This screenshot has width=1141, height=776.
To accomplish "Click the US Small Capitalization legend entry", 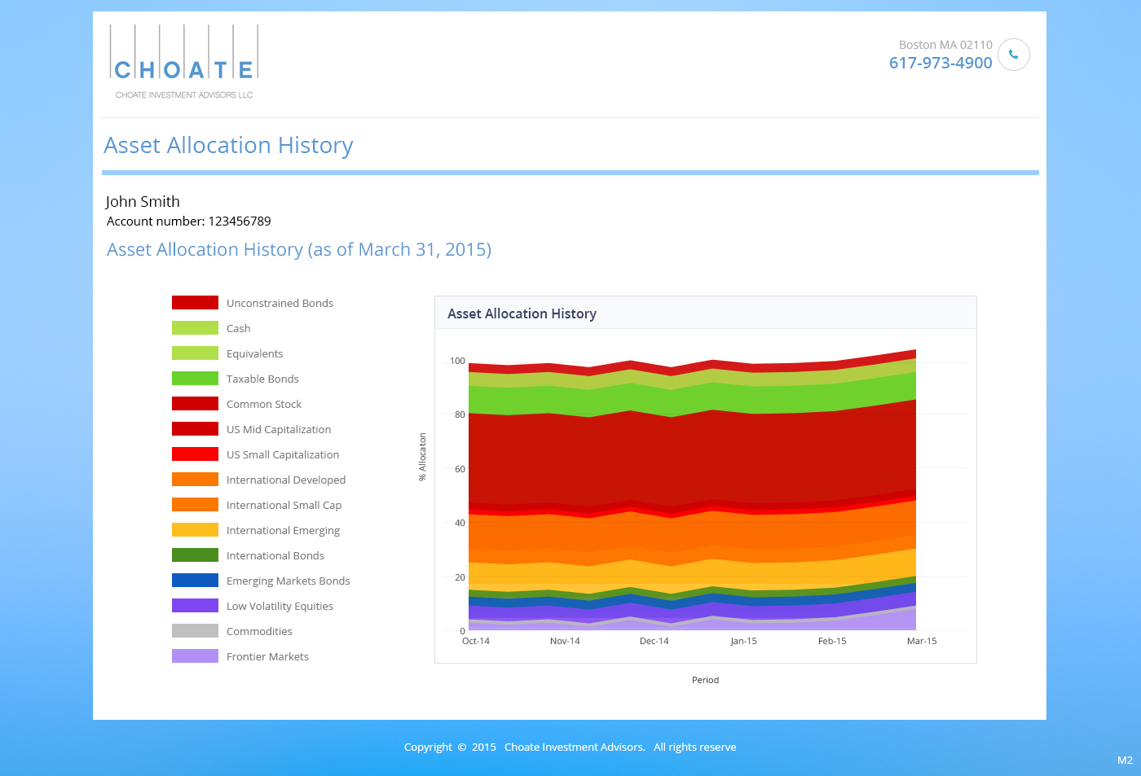I will tap(282, 454).
